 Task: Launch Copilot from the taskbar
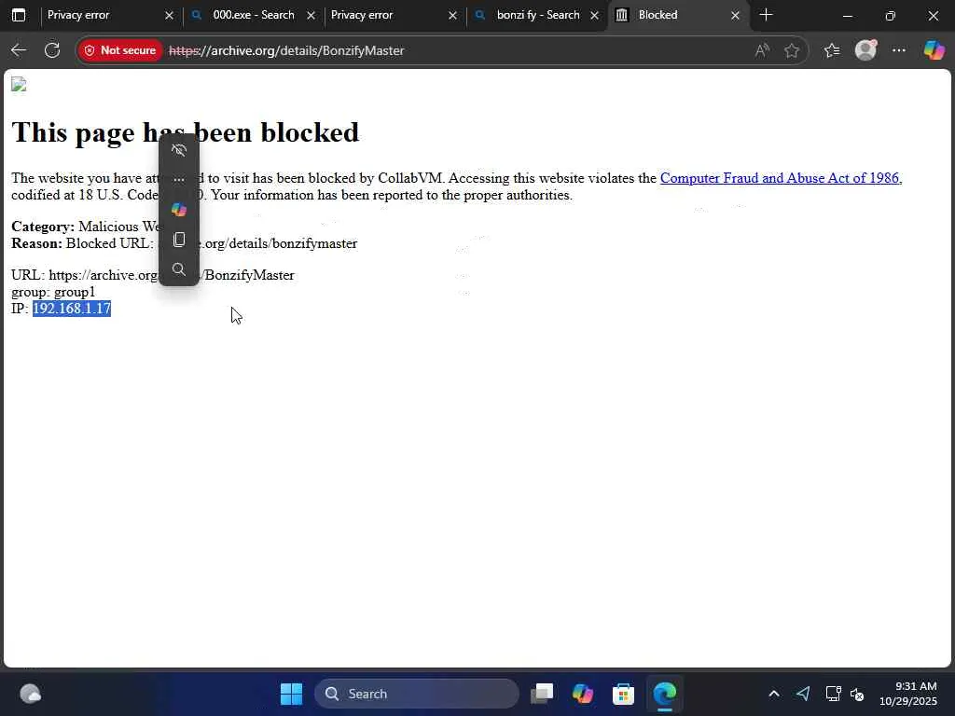pyautogui.click(x=582, y=694)
